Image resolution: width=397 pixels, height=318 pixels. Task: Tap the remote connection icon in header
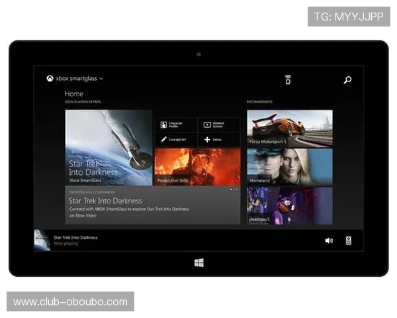(x=288, y=79)
